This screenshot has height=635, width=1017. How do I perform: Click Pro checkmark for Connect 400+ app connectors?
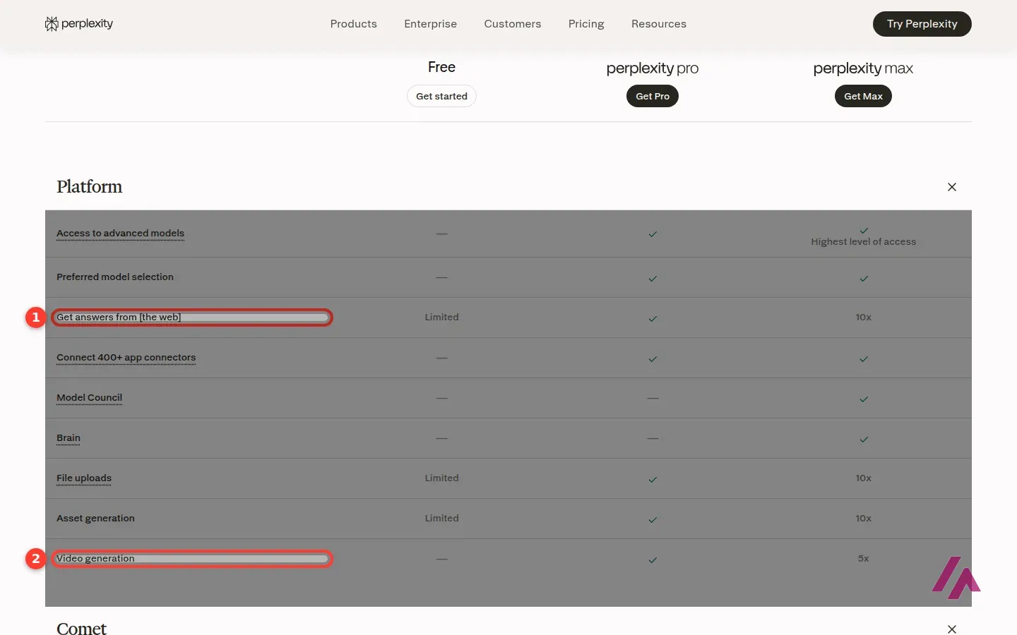pos(653,359)
